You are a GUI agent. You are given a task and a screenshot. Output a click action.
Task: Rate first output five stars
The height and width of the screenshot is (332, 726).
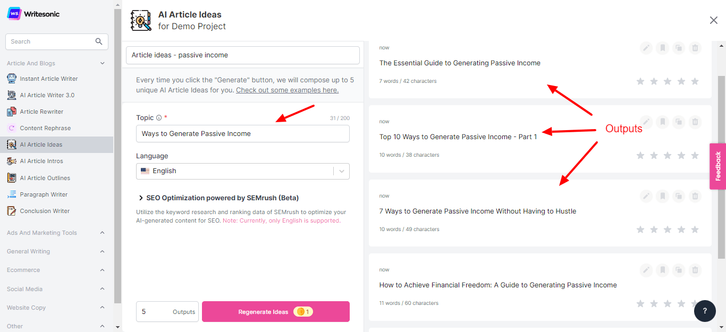click(x=695, y=81)
